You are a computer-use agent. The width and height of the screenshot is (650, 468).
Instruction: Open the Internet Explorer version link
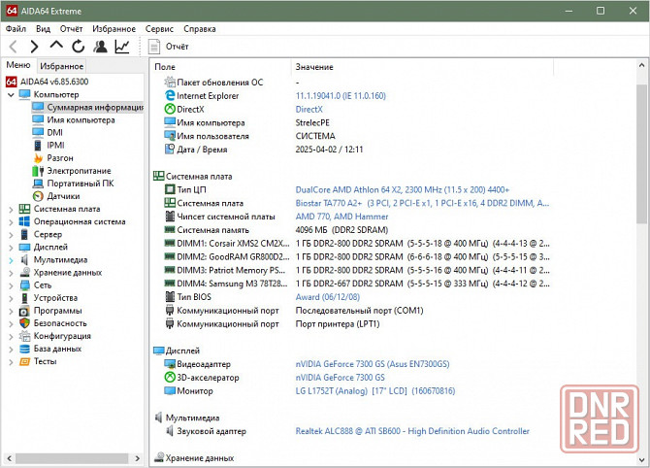point(341,96)
